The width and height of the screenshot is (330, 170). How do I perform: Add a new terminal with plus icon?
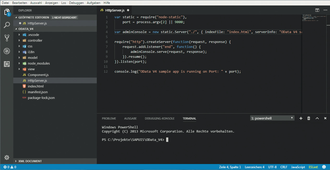pyautogui.click(x=301, y=118)
